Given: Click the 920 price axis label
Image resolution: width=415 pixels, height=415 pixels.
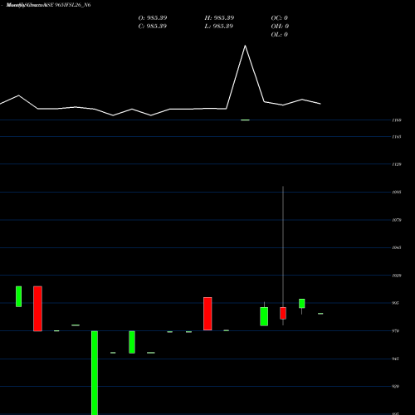Looking at the screenshot, I should coord(396,387).
